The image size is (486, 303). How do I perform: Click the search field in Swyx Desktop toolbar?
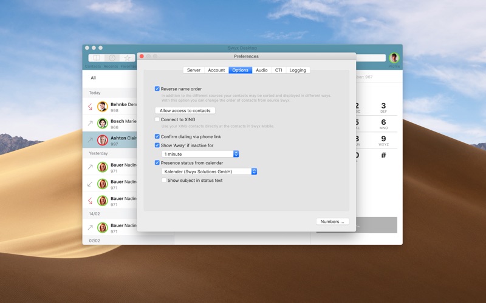pos(371,58)
